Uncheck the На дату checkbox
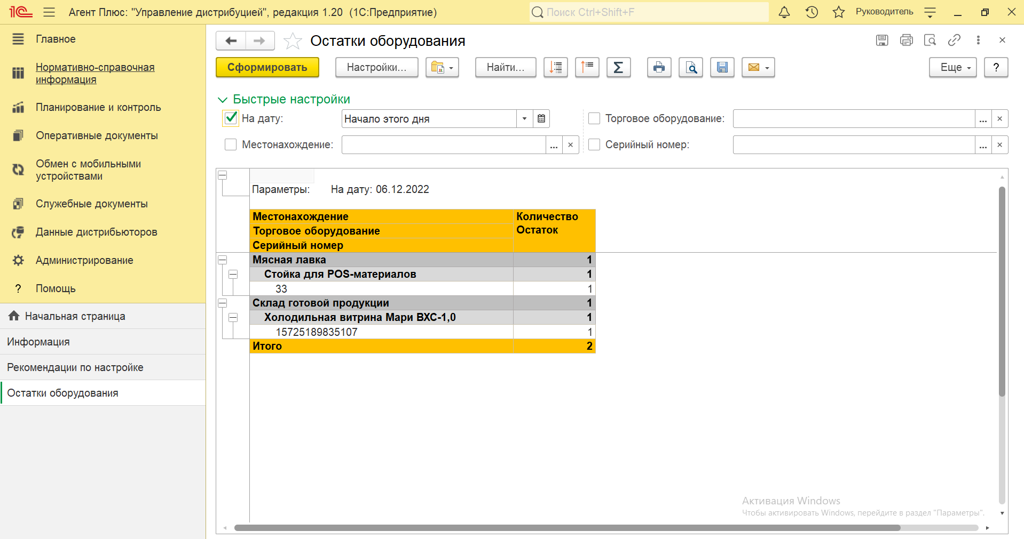Image resolution: width=1024 pixels, height=539 pixels. pos(230,118)
